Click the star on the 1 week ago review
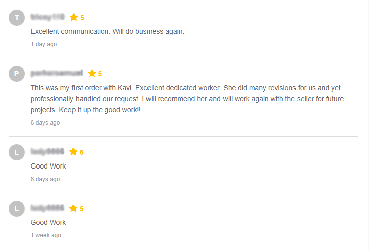Screen dimensions: 369x250 pos(73,209)
